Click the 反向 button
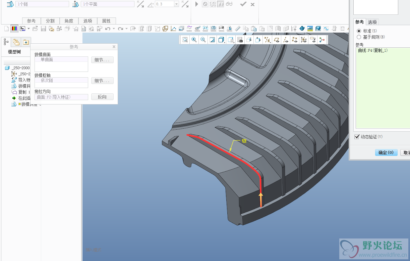The image size is (410, 261). tap(102, 97)
